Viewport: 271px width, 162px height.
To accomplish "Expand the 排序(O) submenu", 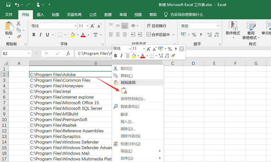I will coord(138,158).
